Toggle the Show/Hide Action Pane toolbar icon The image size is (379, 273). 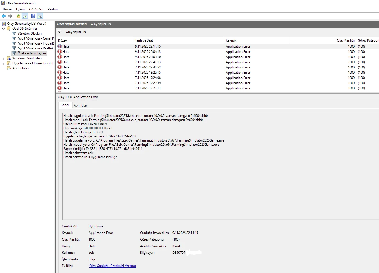point(40,16)
